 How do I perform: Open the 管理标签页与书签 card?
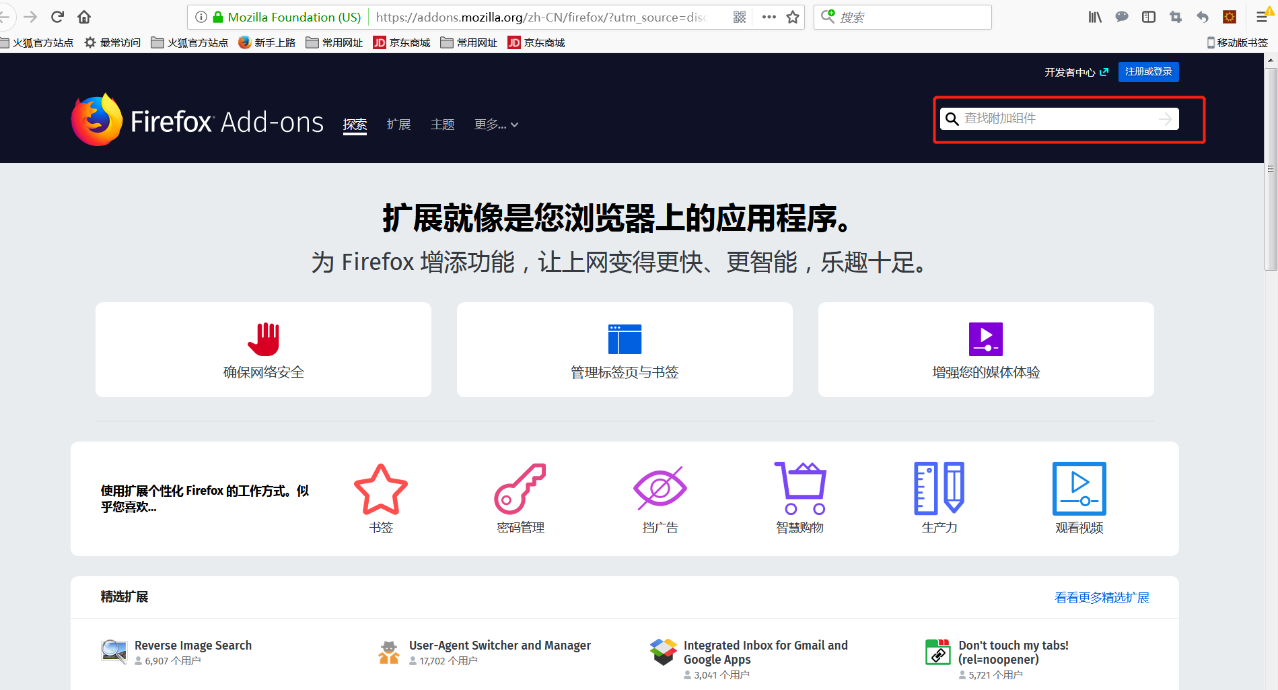click(x=625, y=349)
